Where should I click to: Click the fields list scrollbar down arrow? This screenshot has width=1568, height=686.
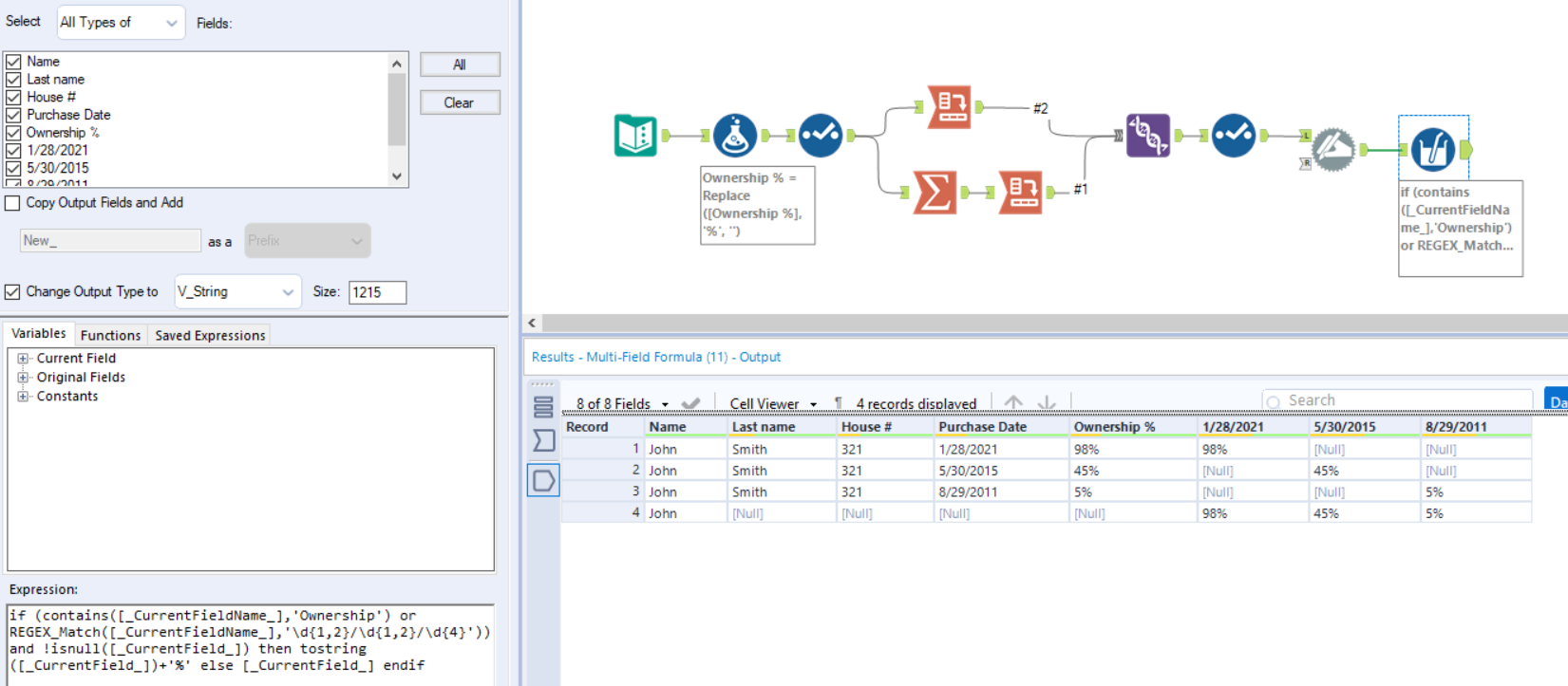pos(397,176)
